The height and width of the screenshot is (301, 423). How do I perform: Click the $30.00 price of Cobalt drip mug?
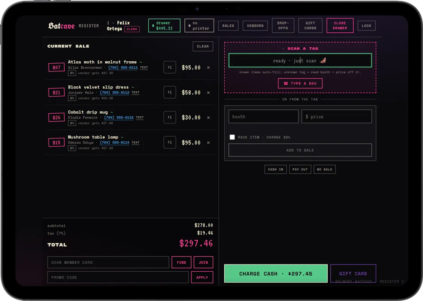(x=191, y=118)
